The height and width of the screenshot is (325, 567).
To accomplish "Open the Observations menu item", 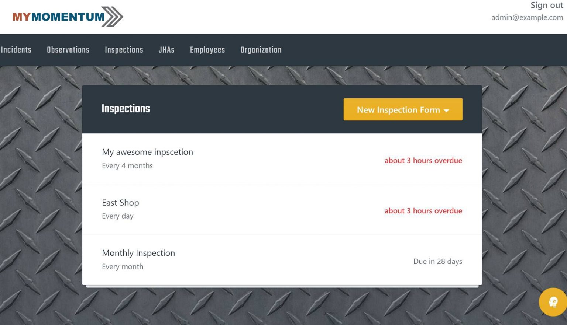I will pyautogui.click(x=68, y=50).
